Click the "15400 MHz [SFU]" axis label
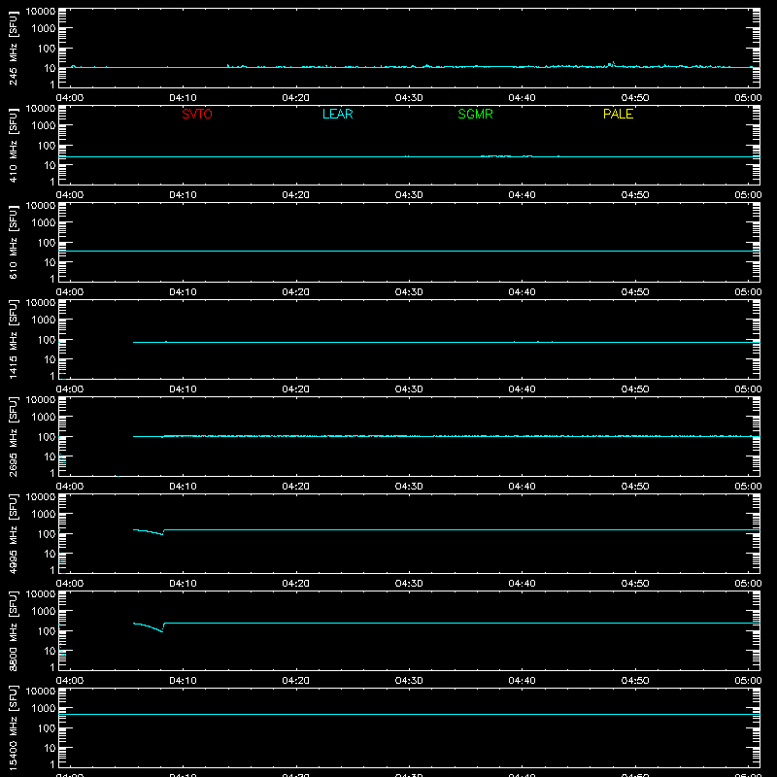The image size is (777, 777). (13, 727)
